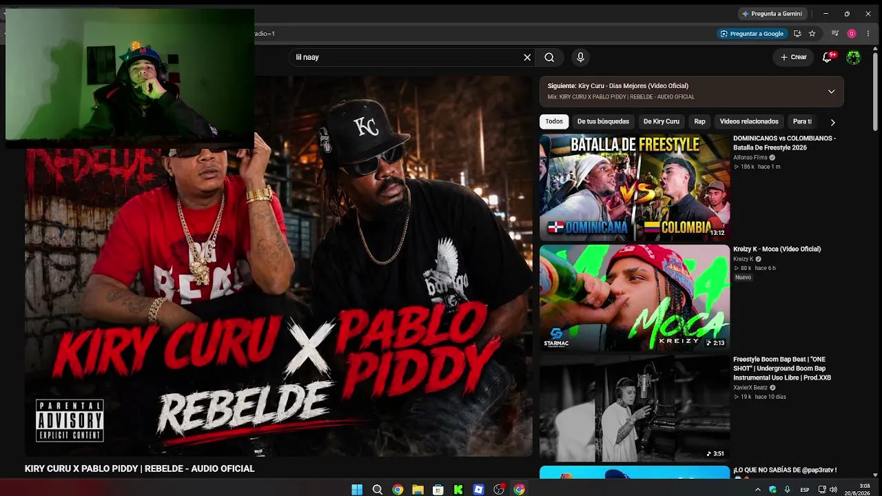Image resolution: width=882 pixels, height=496 pixels.
Task: Expand the Siguiente mix playlist panel
Action: (x=831, y=92)
